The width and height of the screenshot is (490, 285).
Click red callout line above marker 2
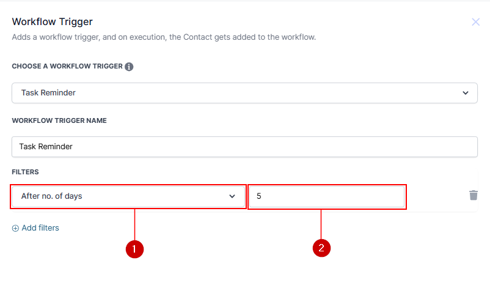tap(322, 223)
